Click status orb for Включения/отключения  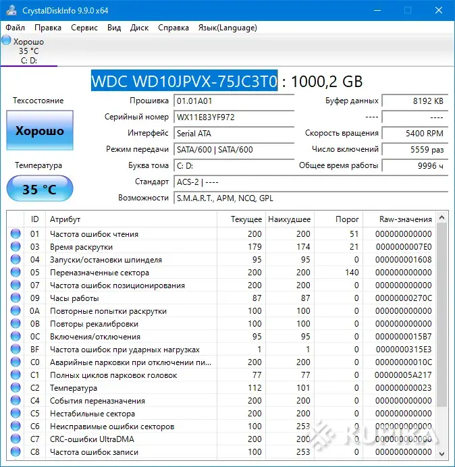click(x=16, y=336)
